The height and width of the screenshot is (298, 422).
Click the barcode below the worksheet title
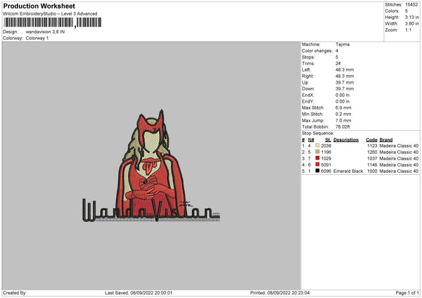pos(53,22)
